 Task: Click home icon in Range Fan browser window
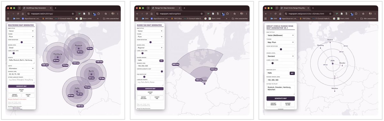pyautogui.click(x=151, y=14)
